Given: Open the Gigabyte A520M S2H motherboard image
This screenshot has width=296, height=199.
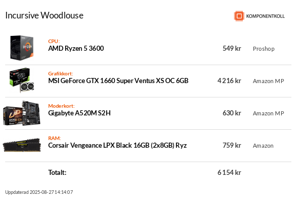Looking at the screenshot, I should [22, 113].
